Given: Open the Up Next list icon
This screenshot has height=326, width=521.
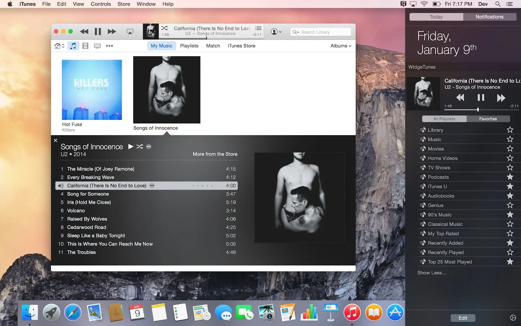Looking at the screenshot, I should pos(258,28).
